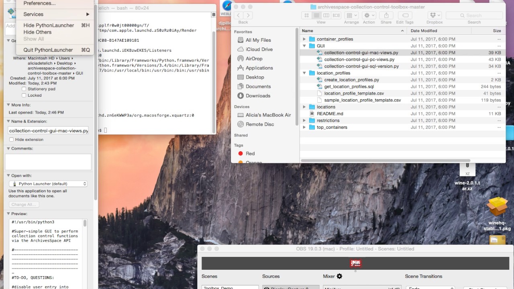Go forward in Finder window
Image resolution: width=514 pixels, height=289 pixels.
click(x=248, y=15)
